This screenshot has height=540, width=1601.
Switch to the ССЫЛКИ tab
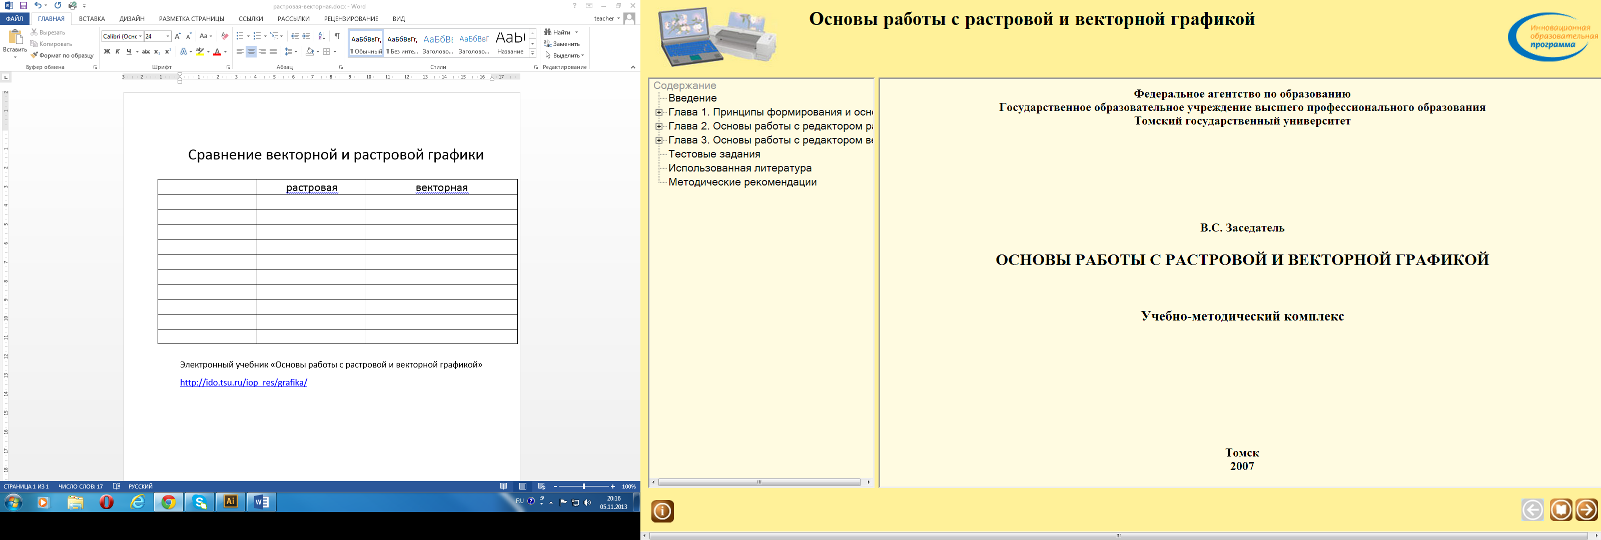pyautogui.click(x=251, y=18)
